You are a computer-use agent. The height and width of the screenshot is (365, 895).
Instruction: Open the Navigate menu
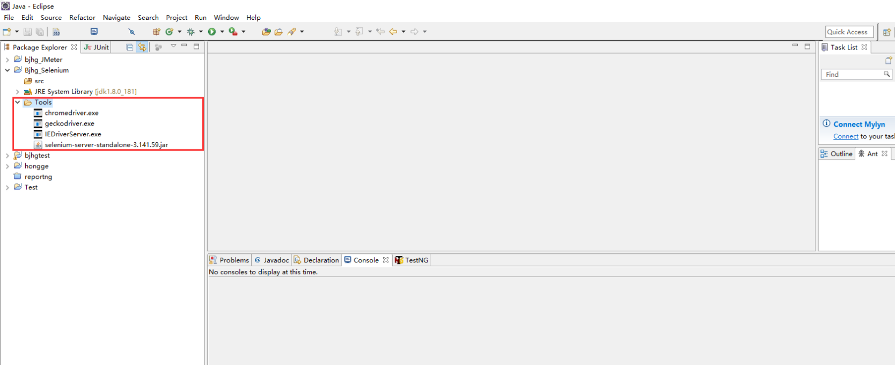[116, 18]
